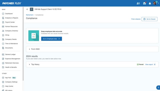Click the Company Details icon

pos(3,39)
